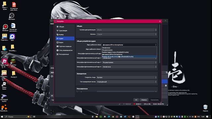Open the Скорость спада dropdown
Image resolution: width=212 pixels, height=119 pixels.
[x=127, y=77]
